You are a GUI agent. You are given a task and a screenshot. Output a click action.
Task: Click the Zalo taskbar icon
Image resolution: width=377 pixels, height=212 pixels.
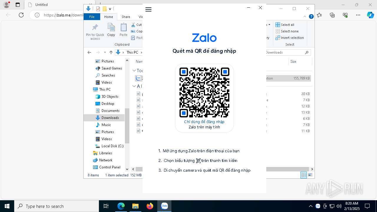pos(164,206)
